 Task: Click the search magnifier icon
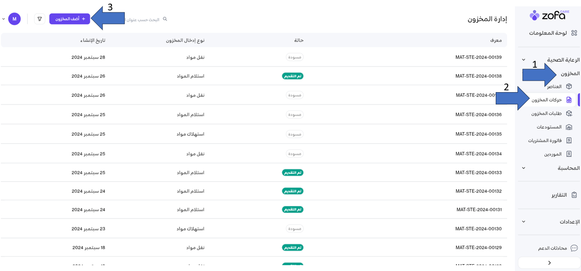[x=165, y=19]
